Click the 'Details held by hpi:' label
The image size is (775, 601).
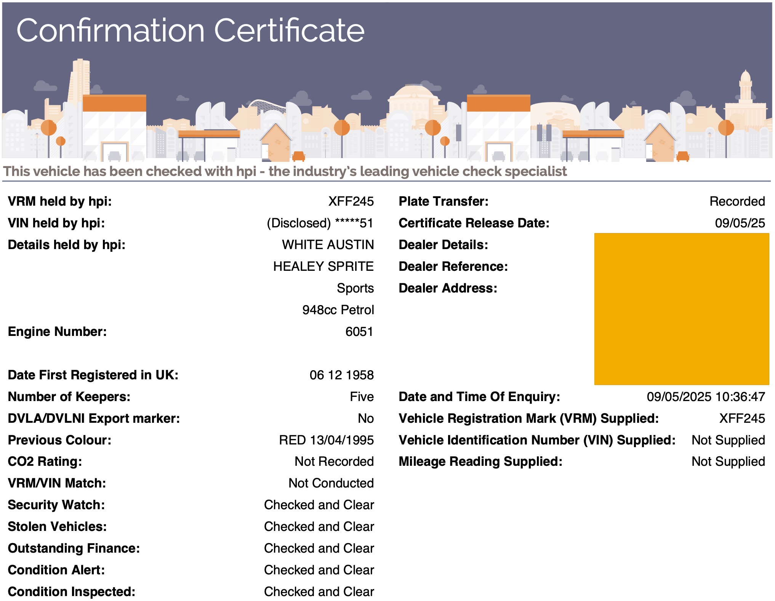pyautogui.click(x=67, y=245)
